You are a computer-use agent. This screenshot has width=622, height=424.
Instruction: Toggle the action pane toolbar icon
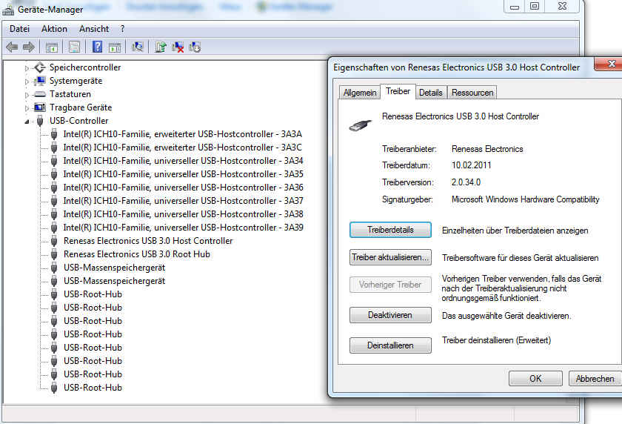pos(115,47)
